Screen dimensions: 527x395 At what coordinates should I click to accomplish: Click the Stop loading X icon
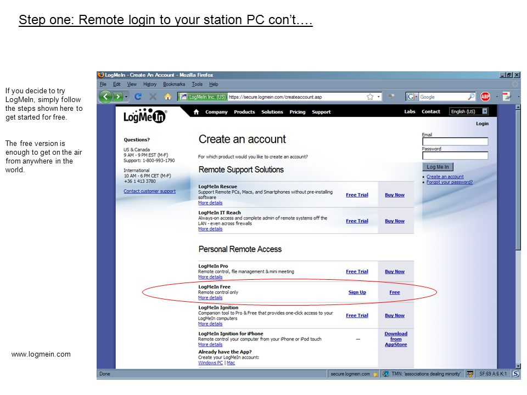click(x=153, y=97)
